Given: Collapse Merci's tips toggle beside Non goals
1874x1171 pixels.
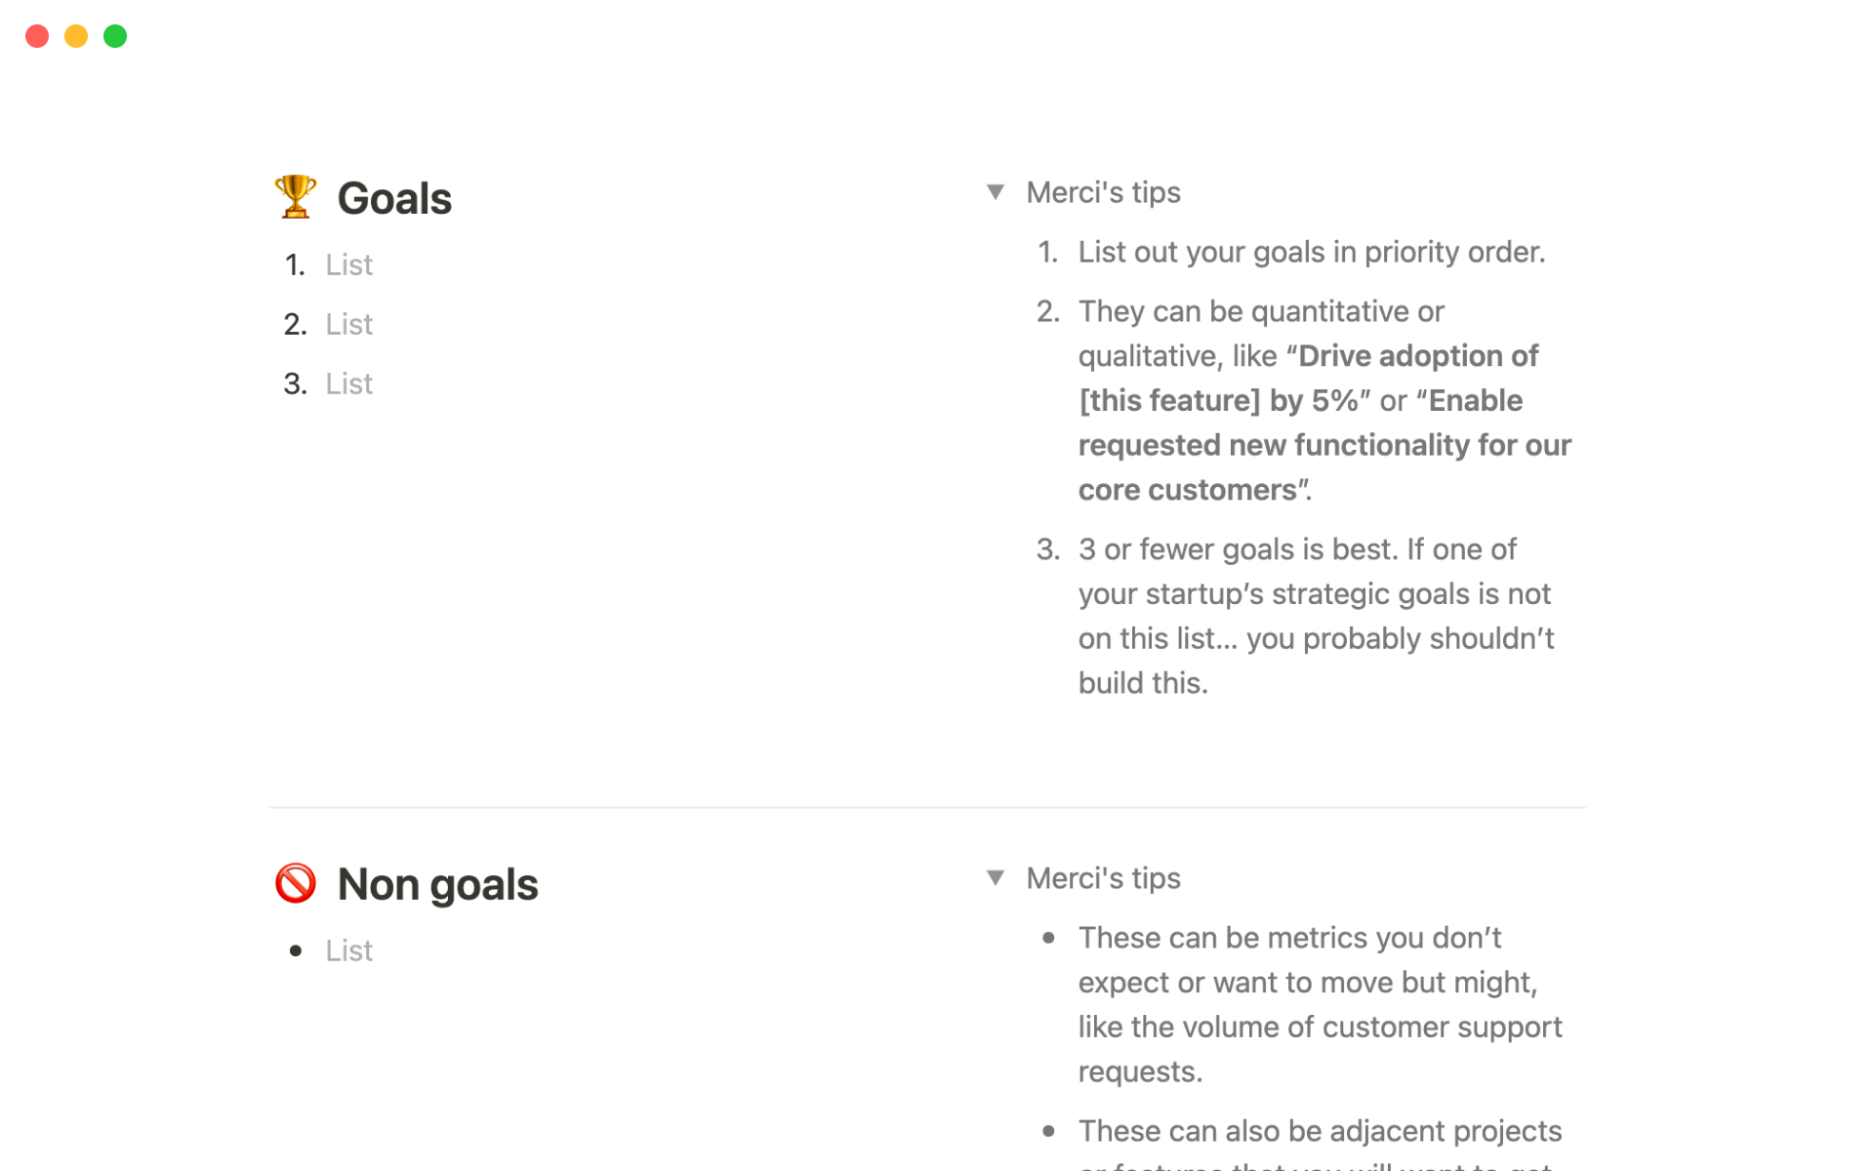Looking at the screenshot, I should click(x=995, y=878).
